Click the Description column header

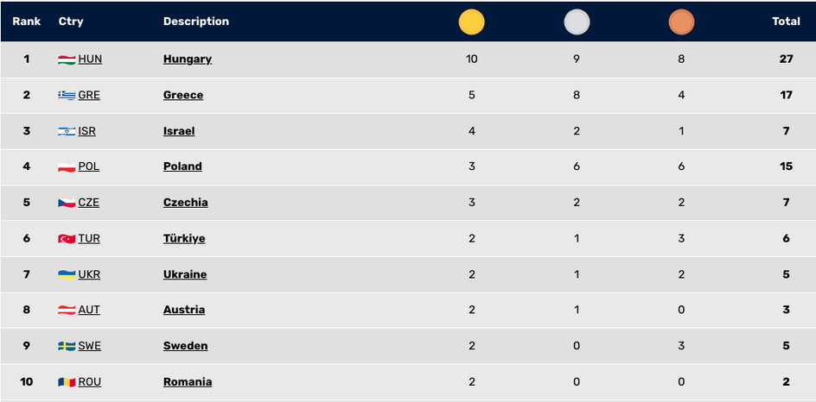tap(196, 22)
